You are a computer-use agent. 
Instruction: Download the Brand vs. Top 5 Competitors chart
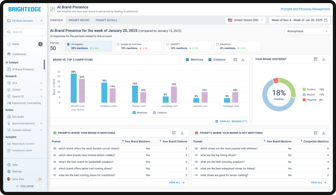tap(242, 59)
